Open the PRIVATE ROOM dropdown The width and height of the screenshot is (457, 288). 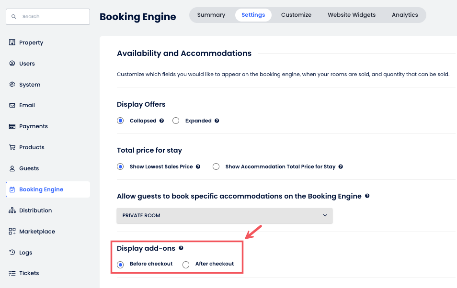pyautogui.click(x=225, y=216)
